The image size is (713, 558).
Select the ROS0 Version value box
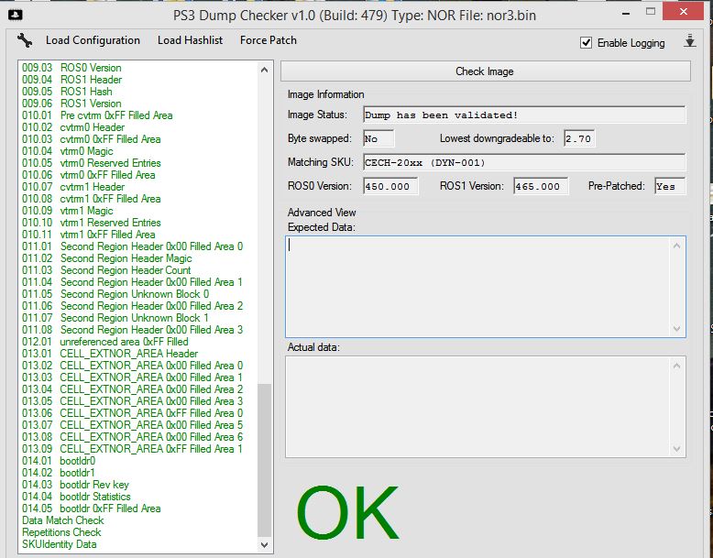(389, 186)
